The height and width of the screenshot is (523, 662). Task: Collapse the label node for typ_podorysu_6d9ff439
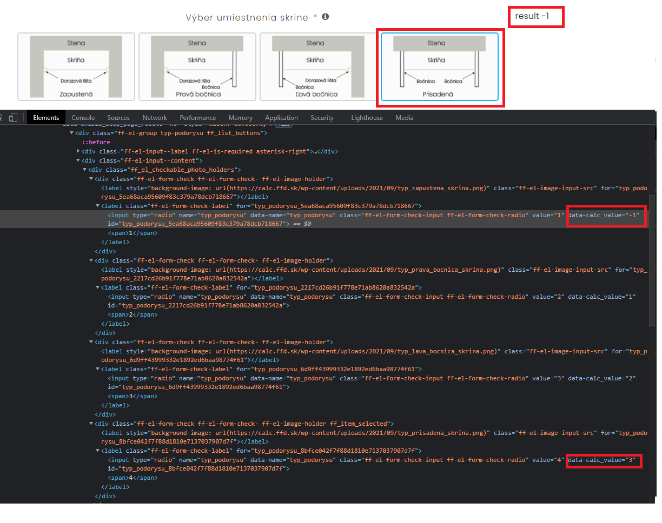point(98,369)
